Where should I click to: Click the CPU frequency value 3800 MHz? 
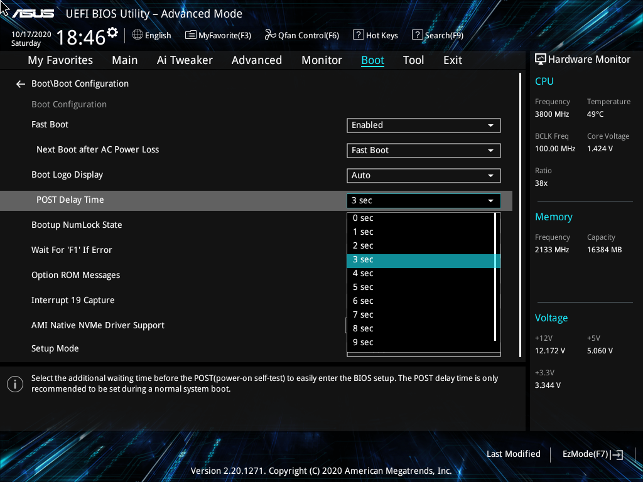pyautogui.click(x=552, y=114)
